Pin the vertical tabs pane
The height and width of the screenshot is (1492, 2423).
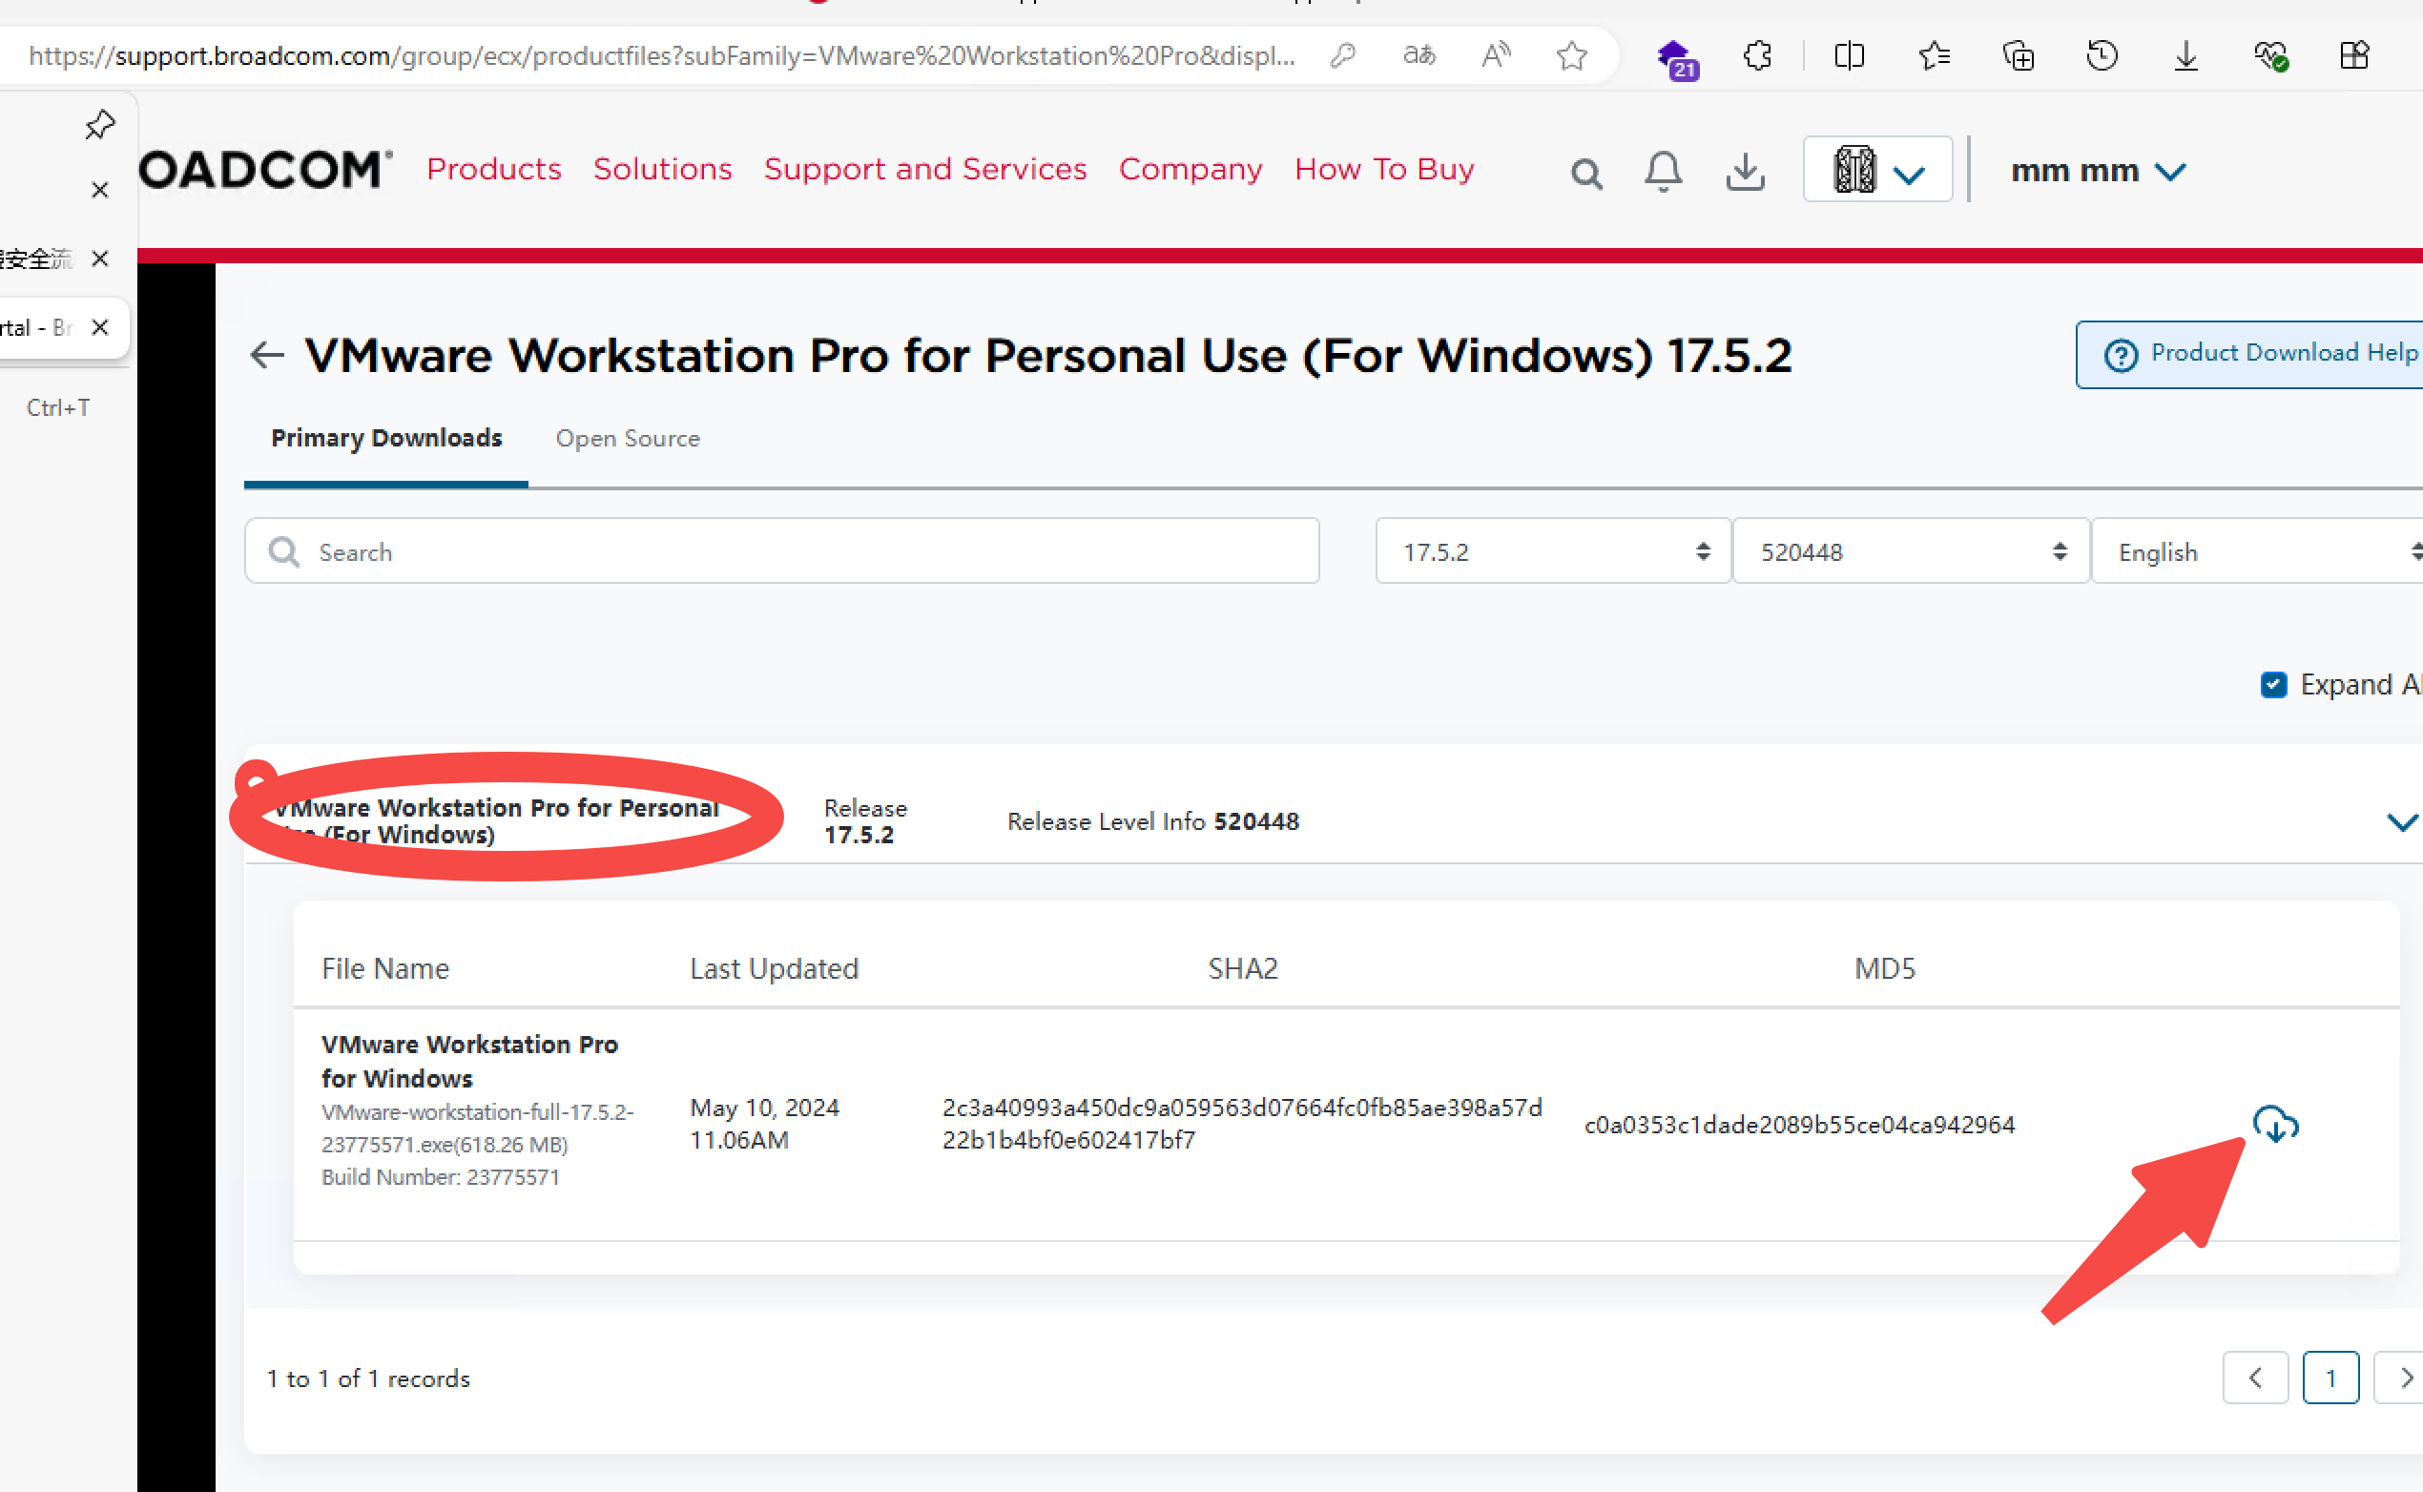tap(99, 125)
